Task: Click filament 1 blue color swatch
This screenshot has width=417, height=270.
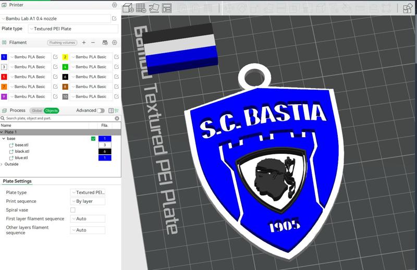Action: point(4,57)
